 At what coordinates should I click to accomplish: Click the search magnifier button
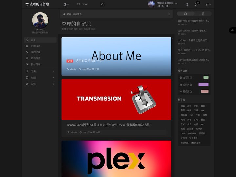point(102,4)
